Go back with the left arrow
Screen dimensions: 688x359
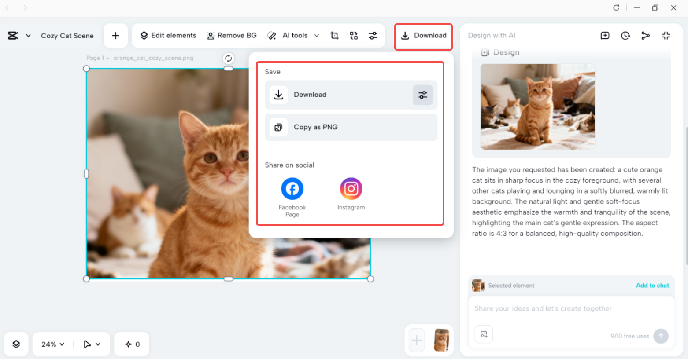pyautogui.click(x=7, y=8)
